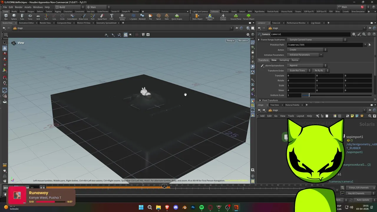This screenshot has width=377, height=212.
Task: Select the Helix shelf tool
Action: 167,17
